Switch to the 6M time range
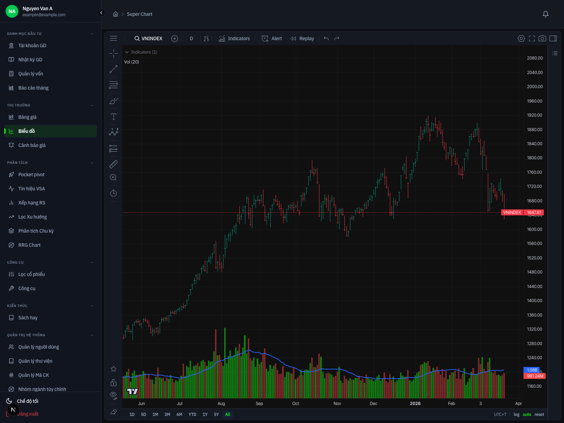 pos(179,415)
